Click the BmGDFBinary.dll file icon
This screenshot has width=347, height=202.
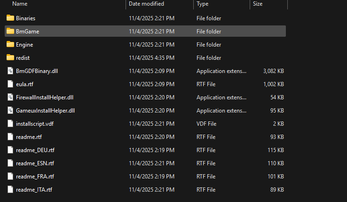[x=10, y=71]
